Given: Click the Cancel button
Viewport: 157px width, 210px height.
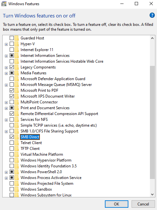Looking at the screenshot, I should [143, 204].
